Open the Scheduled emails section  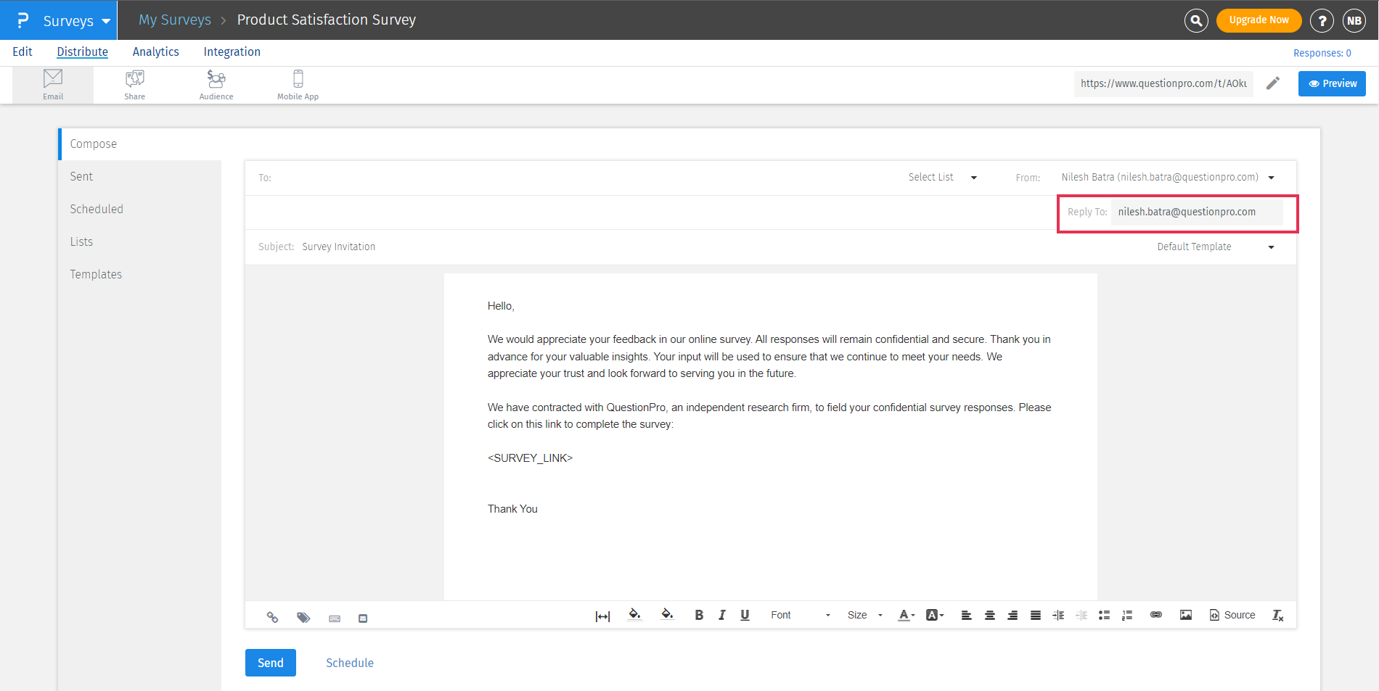tap(97, 209)
